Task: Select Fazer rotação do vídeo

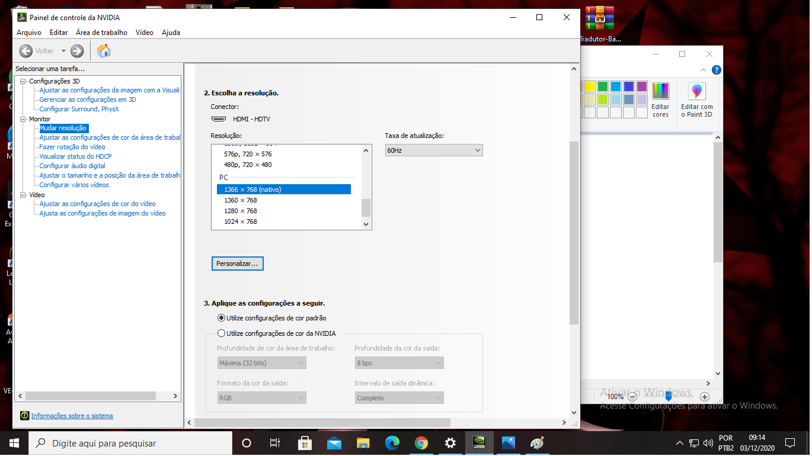Action: pyautogui.click(x=72, y=147)
